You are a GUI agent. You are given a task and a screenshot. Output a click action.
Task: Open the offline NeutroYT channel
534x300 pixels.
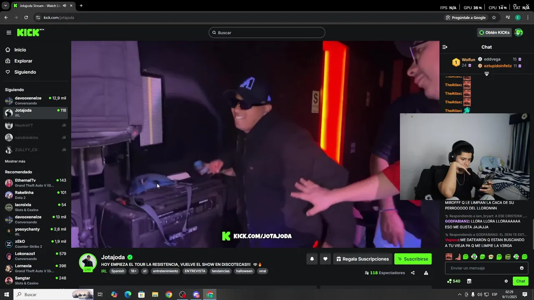[x=35, y=125]
